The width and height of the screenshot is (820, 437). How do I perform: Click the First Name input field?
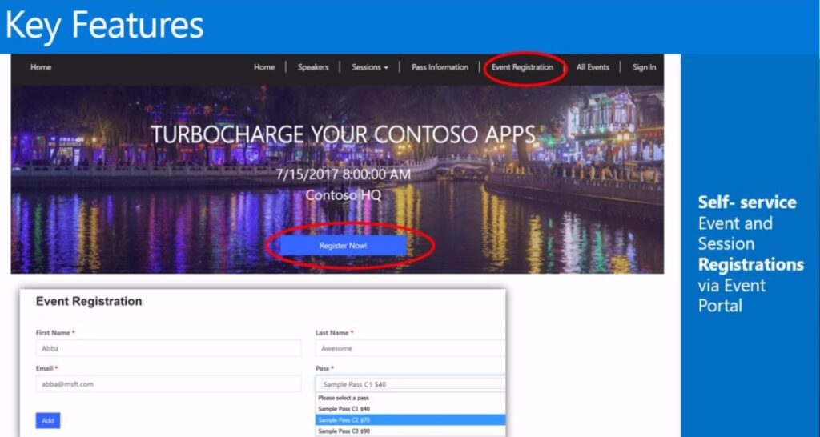(168, 348)
